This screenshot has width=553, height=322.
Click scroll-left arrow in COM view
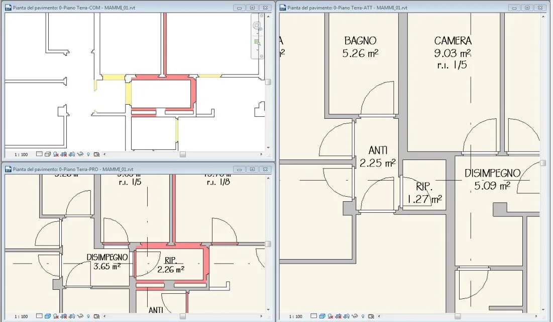(104, 154)
